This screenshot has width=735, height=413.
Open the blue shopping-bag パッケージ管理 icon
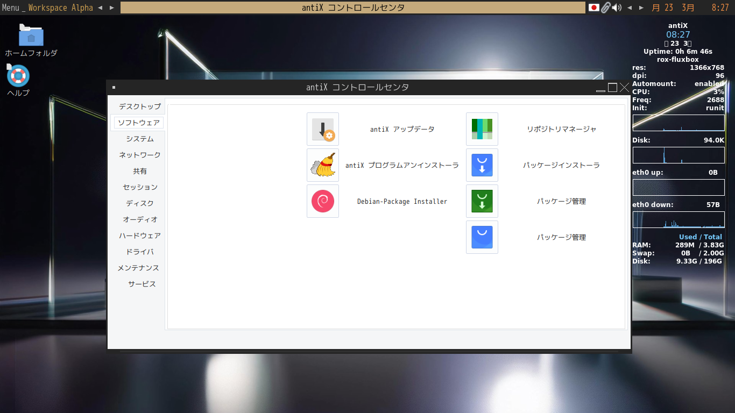tap(482, 237)
